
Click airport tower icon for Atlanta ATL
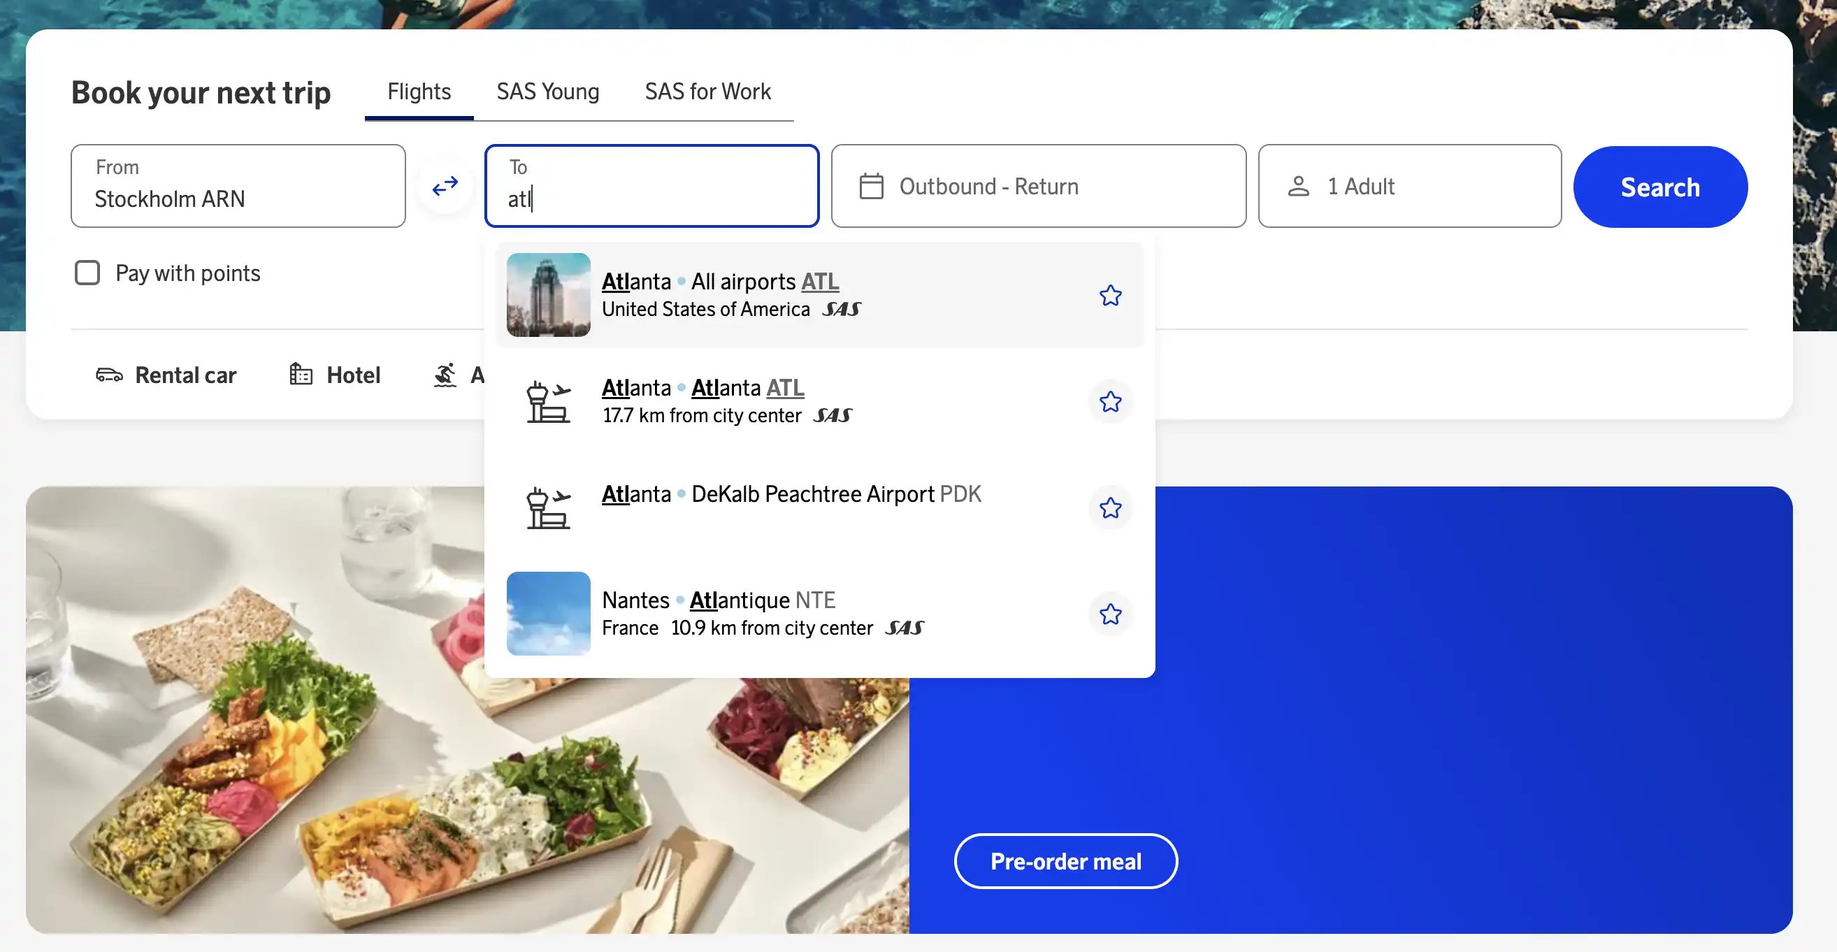point(549,402)
